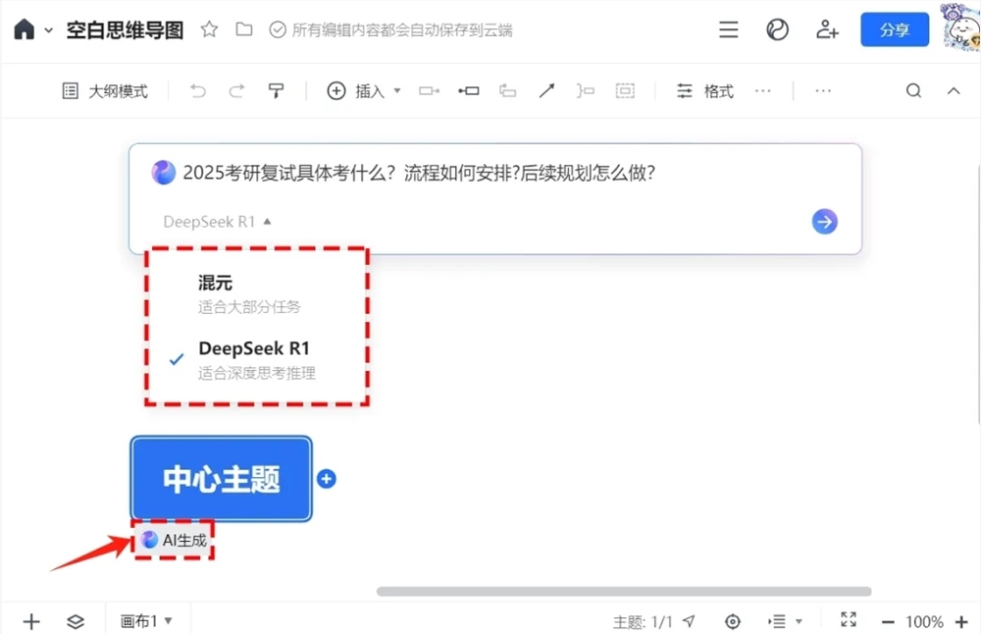Open the search icon on the toolbar
The height and width of the screenshot is (634, 981).
(913, 90)
